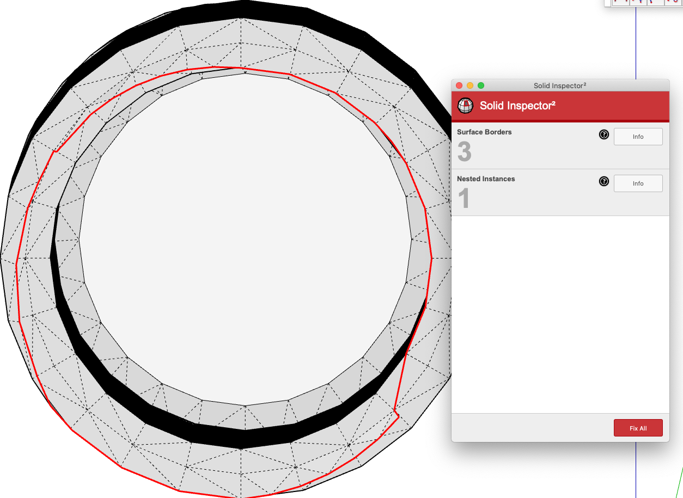Click the Surface Borders count of 3

coord(464,152)
